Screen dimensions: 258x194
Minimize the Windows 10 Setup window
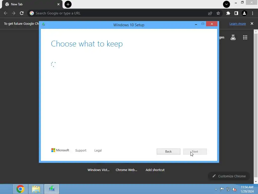[x=196, y=24]
